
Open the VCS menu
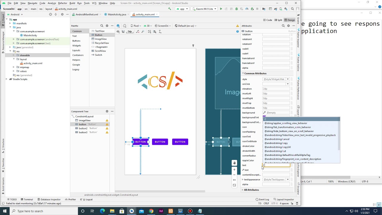point(94,3)
